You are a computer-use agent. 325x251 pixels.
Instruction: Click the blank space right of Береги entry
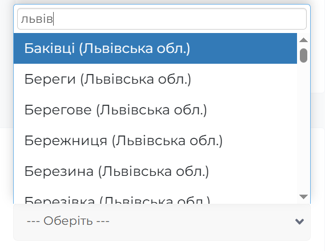(x=243, y=79)
